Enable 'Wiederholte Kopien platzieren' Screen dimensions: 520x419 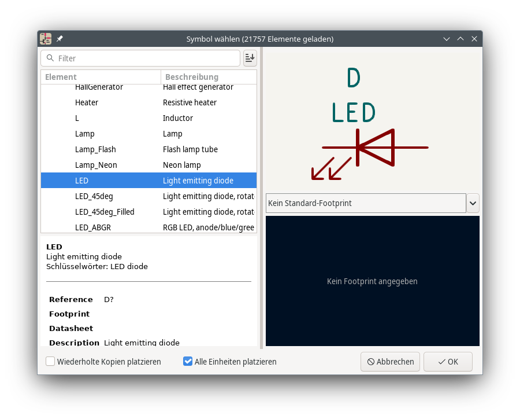50,362
